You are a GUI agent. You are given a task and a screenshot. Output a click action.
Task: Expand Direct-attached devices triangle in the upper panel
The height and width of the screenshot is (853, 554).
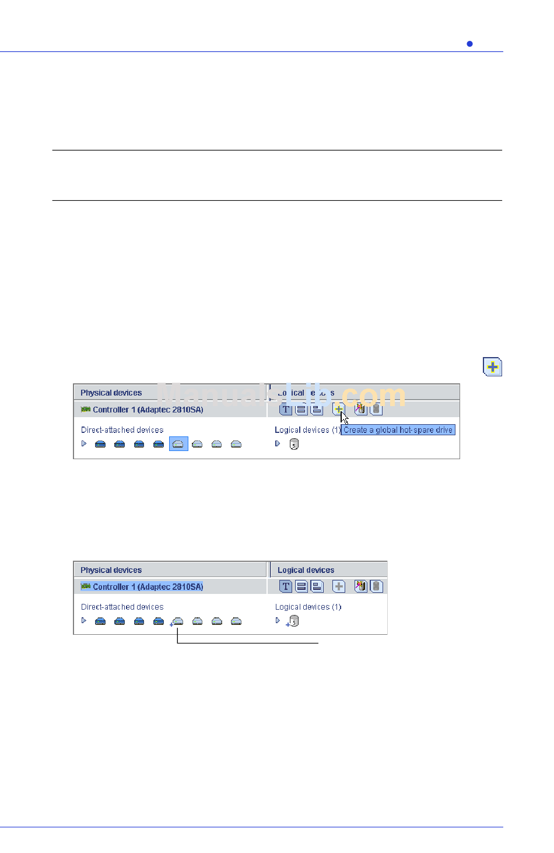tap(84, 443)
